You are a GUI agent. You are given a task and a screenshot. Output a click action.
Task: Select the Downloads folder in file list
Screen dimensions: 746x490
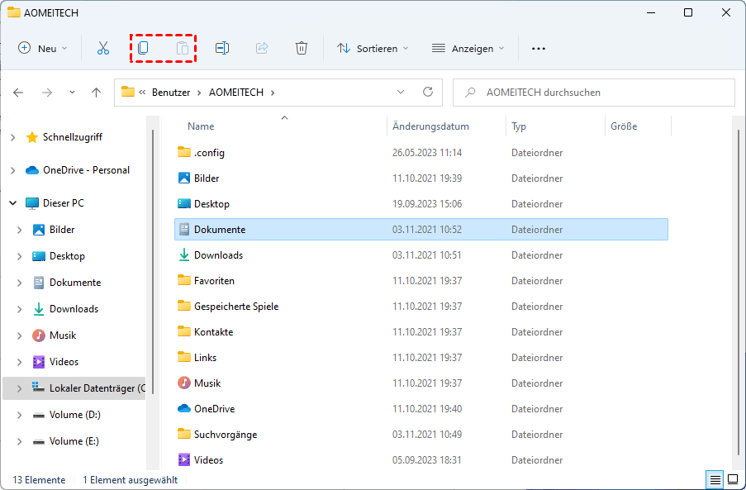[218, 255]
